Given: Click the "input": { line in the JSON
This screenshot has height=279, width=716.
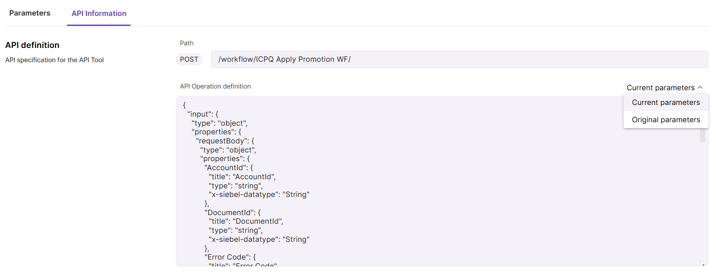Looking at the screenshot, I should [203, 114].
